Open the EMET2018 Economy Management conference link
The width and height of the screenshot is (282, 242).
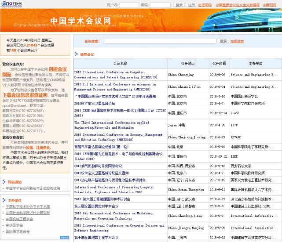[118, 137]
